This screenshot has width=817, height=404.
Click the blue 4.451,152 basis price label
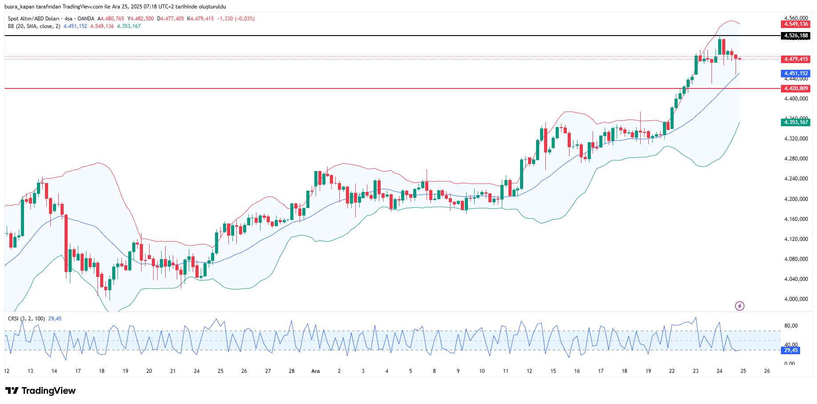click(x=796, y=73)
